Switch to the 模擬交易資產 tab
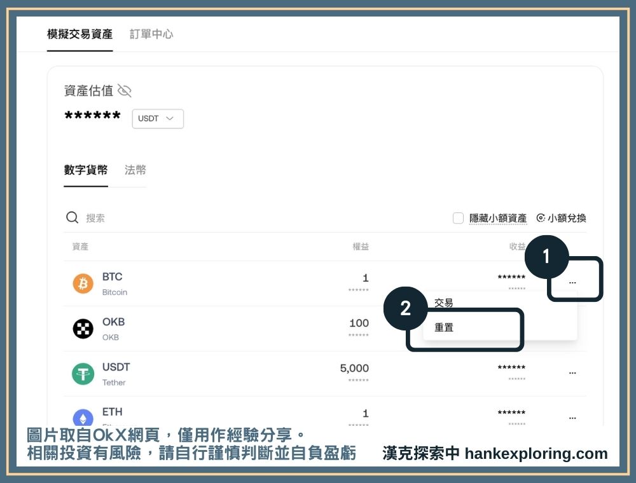 (x=80, y=34)
